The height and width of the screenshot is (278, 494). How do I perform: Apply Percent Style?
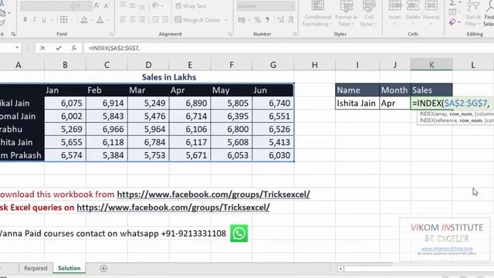tap(257, 20)
